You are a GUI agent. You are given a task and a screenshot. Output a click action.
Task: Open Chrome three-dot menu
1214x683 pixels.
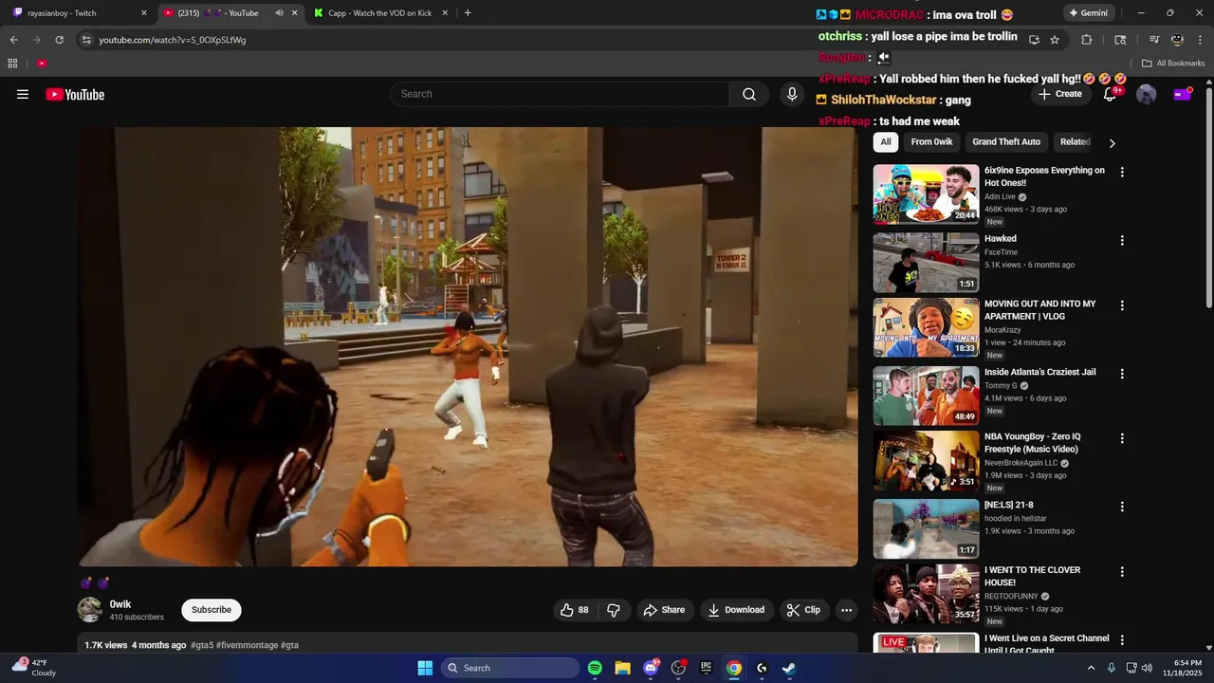pos(1199,40)
